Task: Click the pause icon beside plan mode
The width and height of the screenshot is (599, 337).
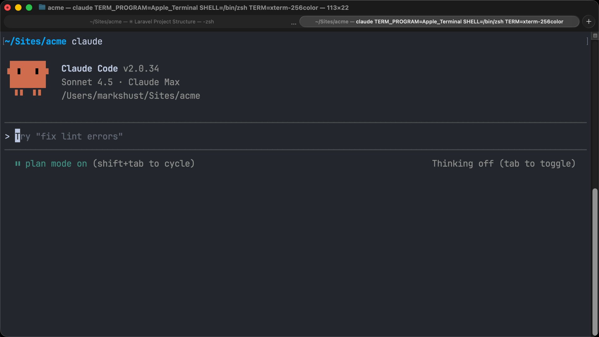Action: [x=18, y=164]
